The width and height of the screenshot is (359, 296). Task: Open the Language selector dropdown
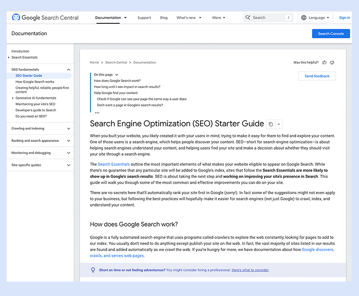point(315,18)
